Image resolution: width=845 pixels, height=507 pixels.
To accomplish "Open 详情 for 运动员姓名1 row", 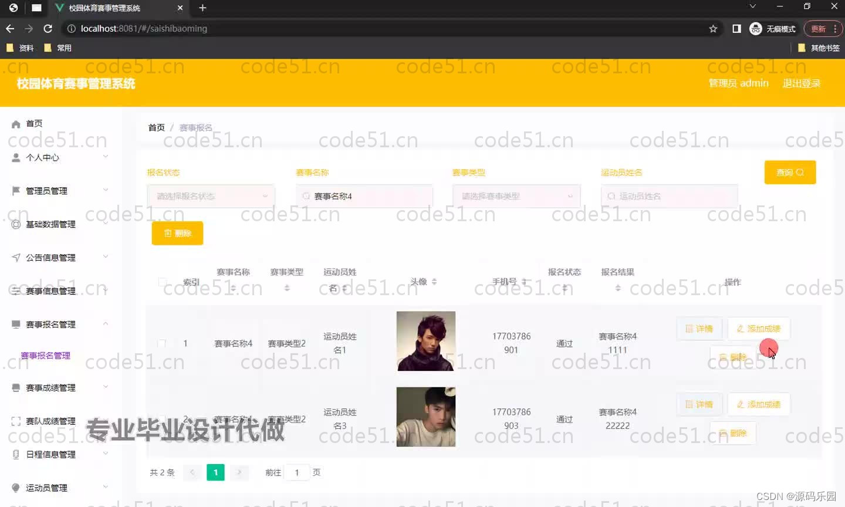I will [699, 329].
